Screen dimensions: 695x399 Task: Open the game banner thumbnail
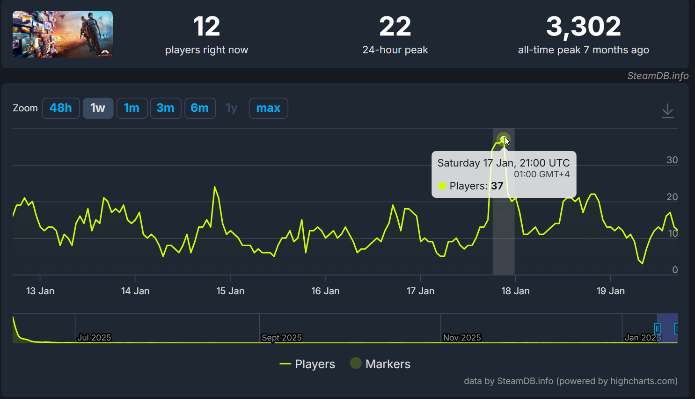(x=63, y=34)
